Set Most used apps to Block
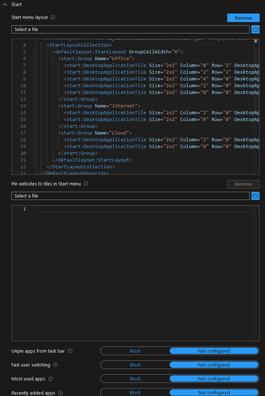The height and width of the screenshot is (396, 265). [135, 379]
